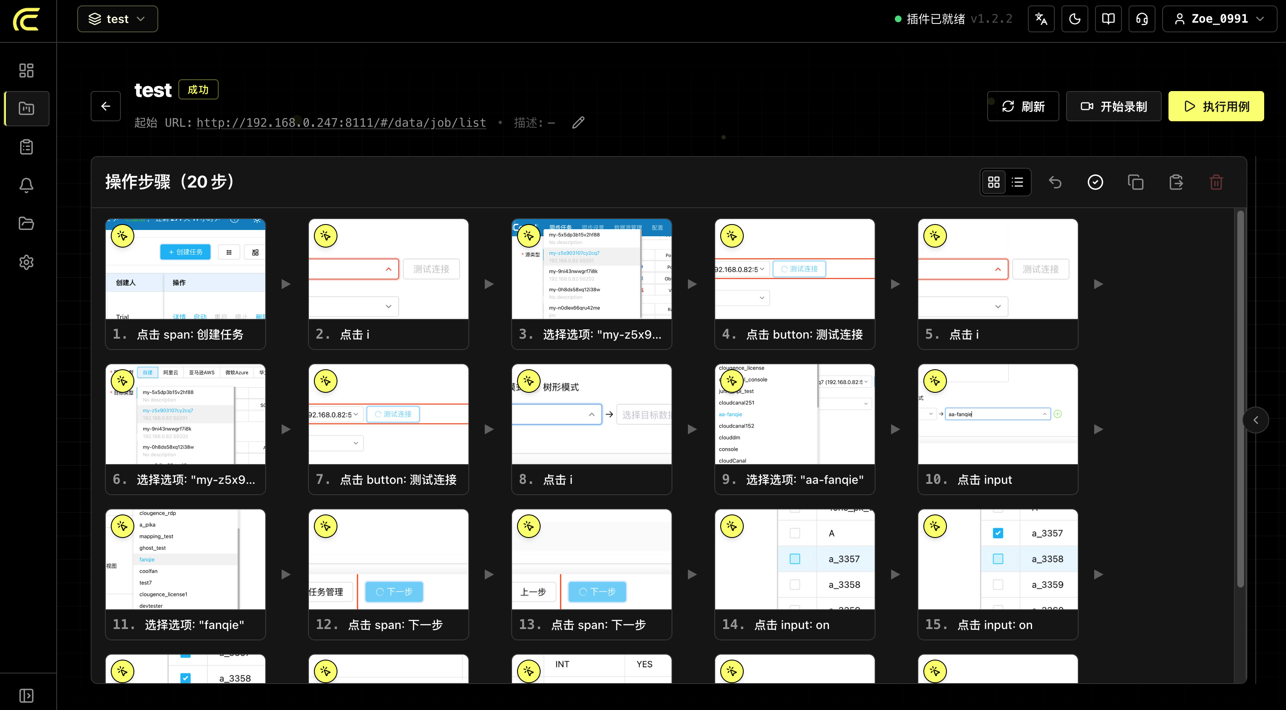Select step 7 点击 button: 测试连接
Viewport: 1286px width, 710px height.
[388, 429]
